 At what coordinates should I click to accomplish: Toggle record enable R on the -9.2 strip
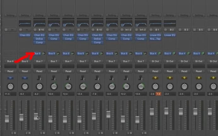point(29,133)
